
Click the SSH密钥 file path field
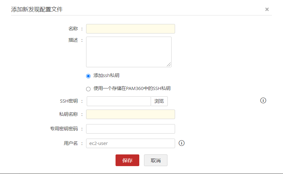coord(119,101)
